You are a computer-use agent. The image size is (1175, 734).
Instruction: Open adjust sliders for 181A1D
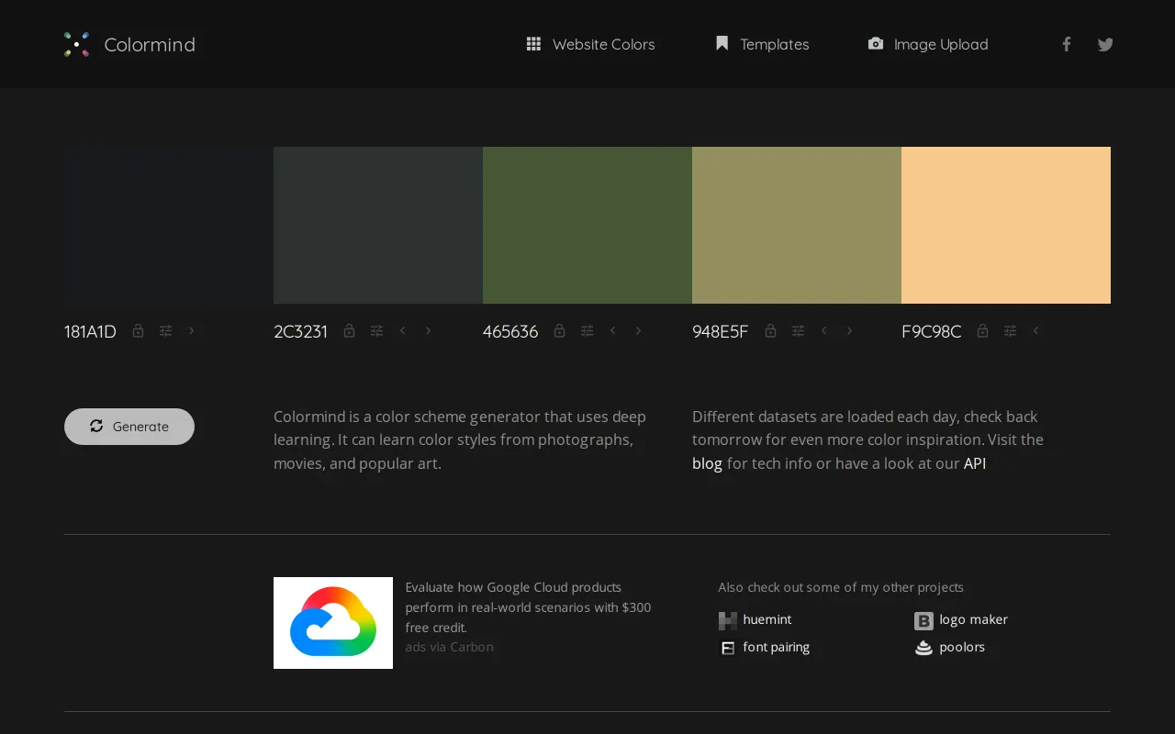pyautogui.click(x=165, y=331)
